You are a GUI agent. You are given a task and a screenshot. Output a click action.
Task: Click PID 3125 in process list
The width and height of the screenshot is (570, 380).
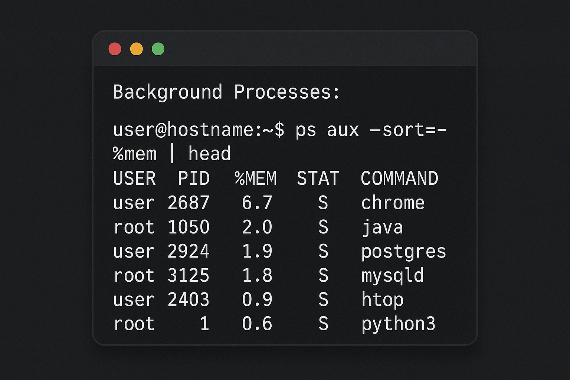[189, 276]
